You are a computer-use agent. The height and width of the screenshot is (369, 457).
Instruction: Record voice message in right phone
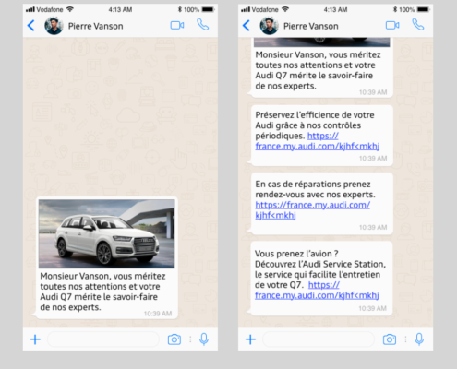click(419, 339)
